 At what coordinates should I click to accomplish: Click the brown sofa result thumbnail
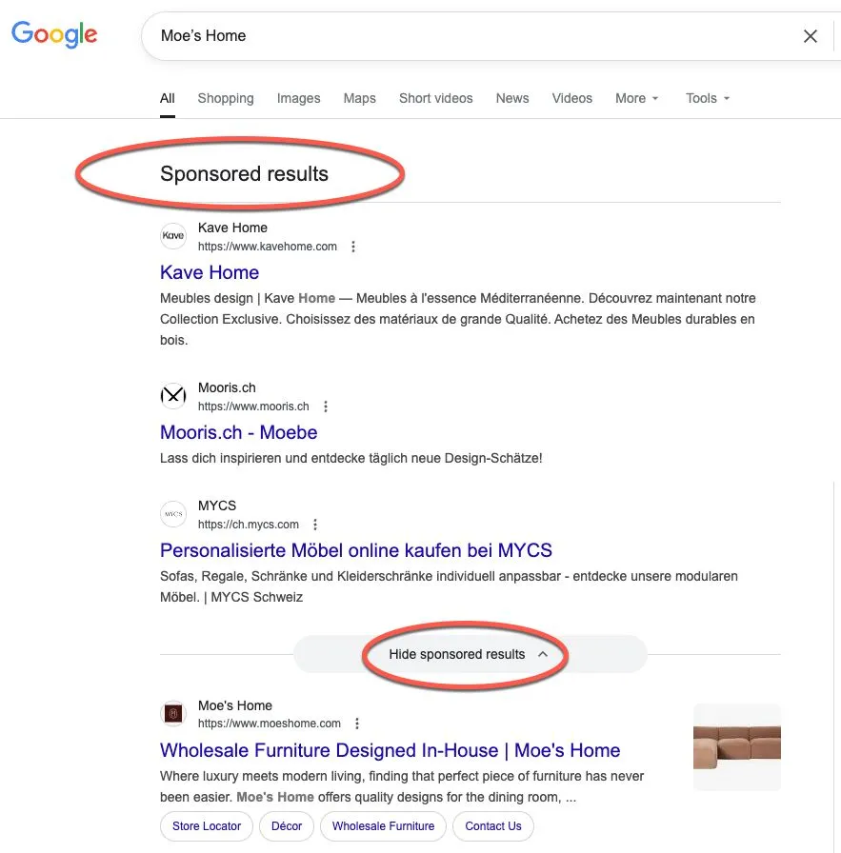(737, 747)
